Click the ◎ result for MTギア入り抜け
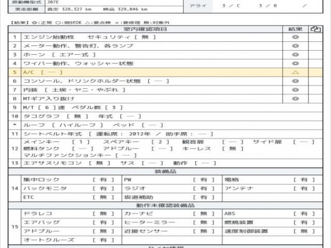This screenshot has width=331, height=248. 296,98
